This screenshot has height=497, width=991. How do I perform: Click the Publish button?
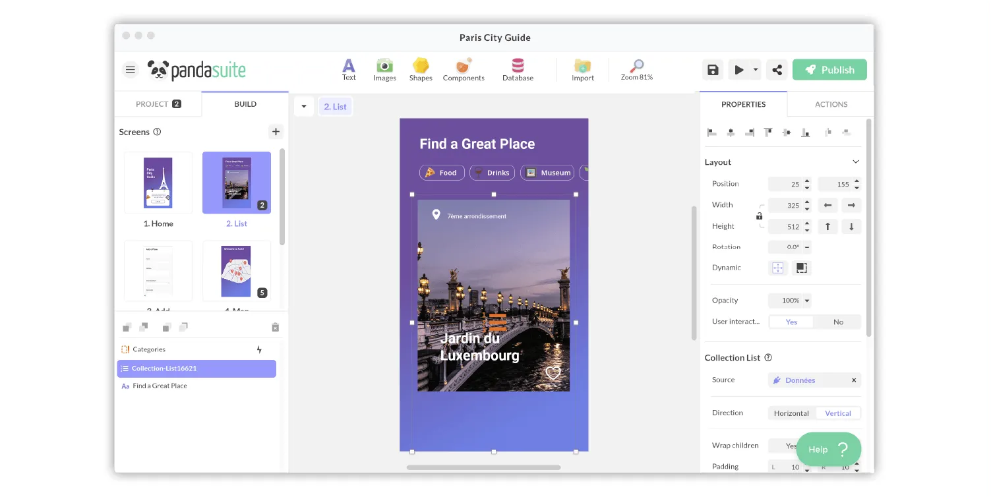coord(829,70)
